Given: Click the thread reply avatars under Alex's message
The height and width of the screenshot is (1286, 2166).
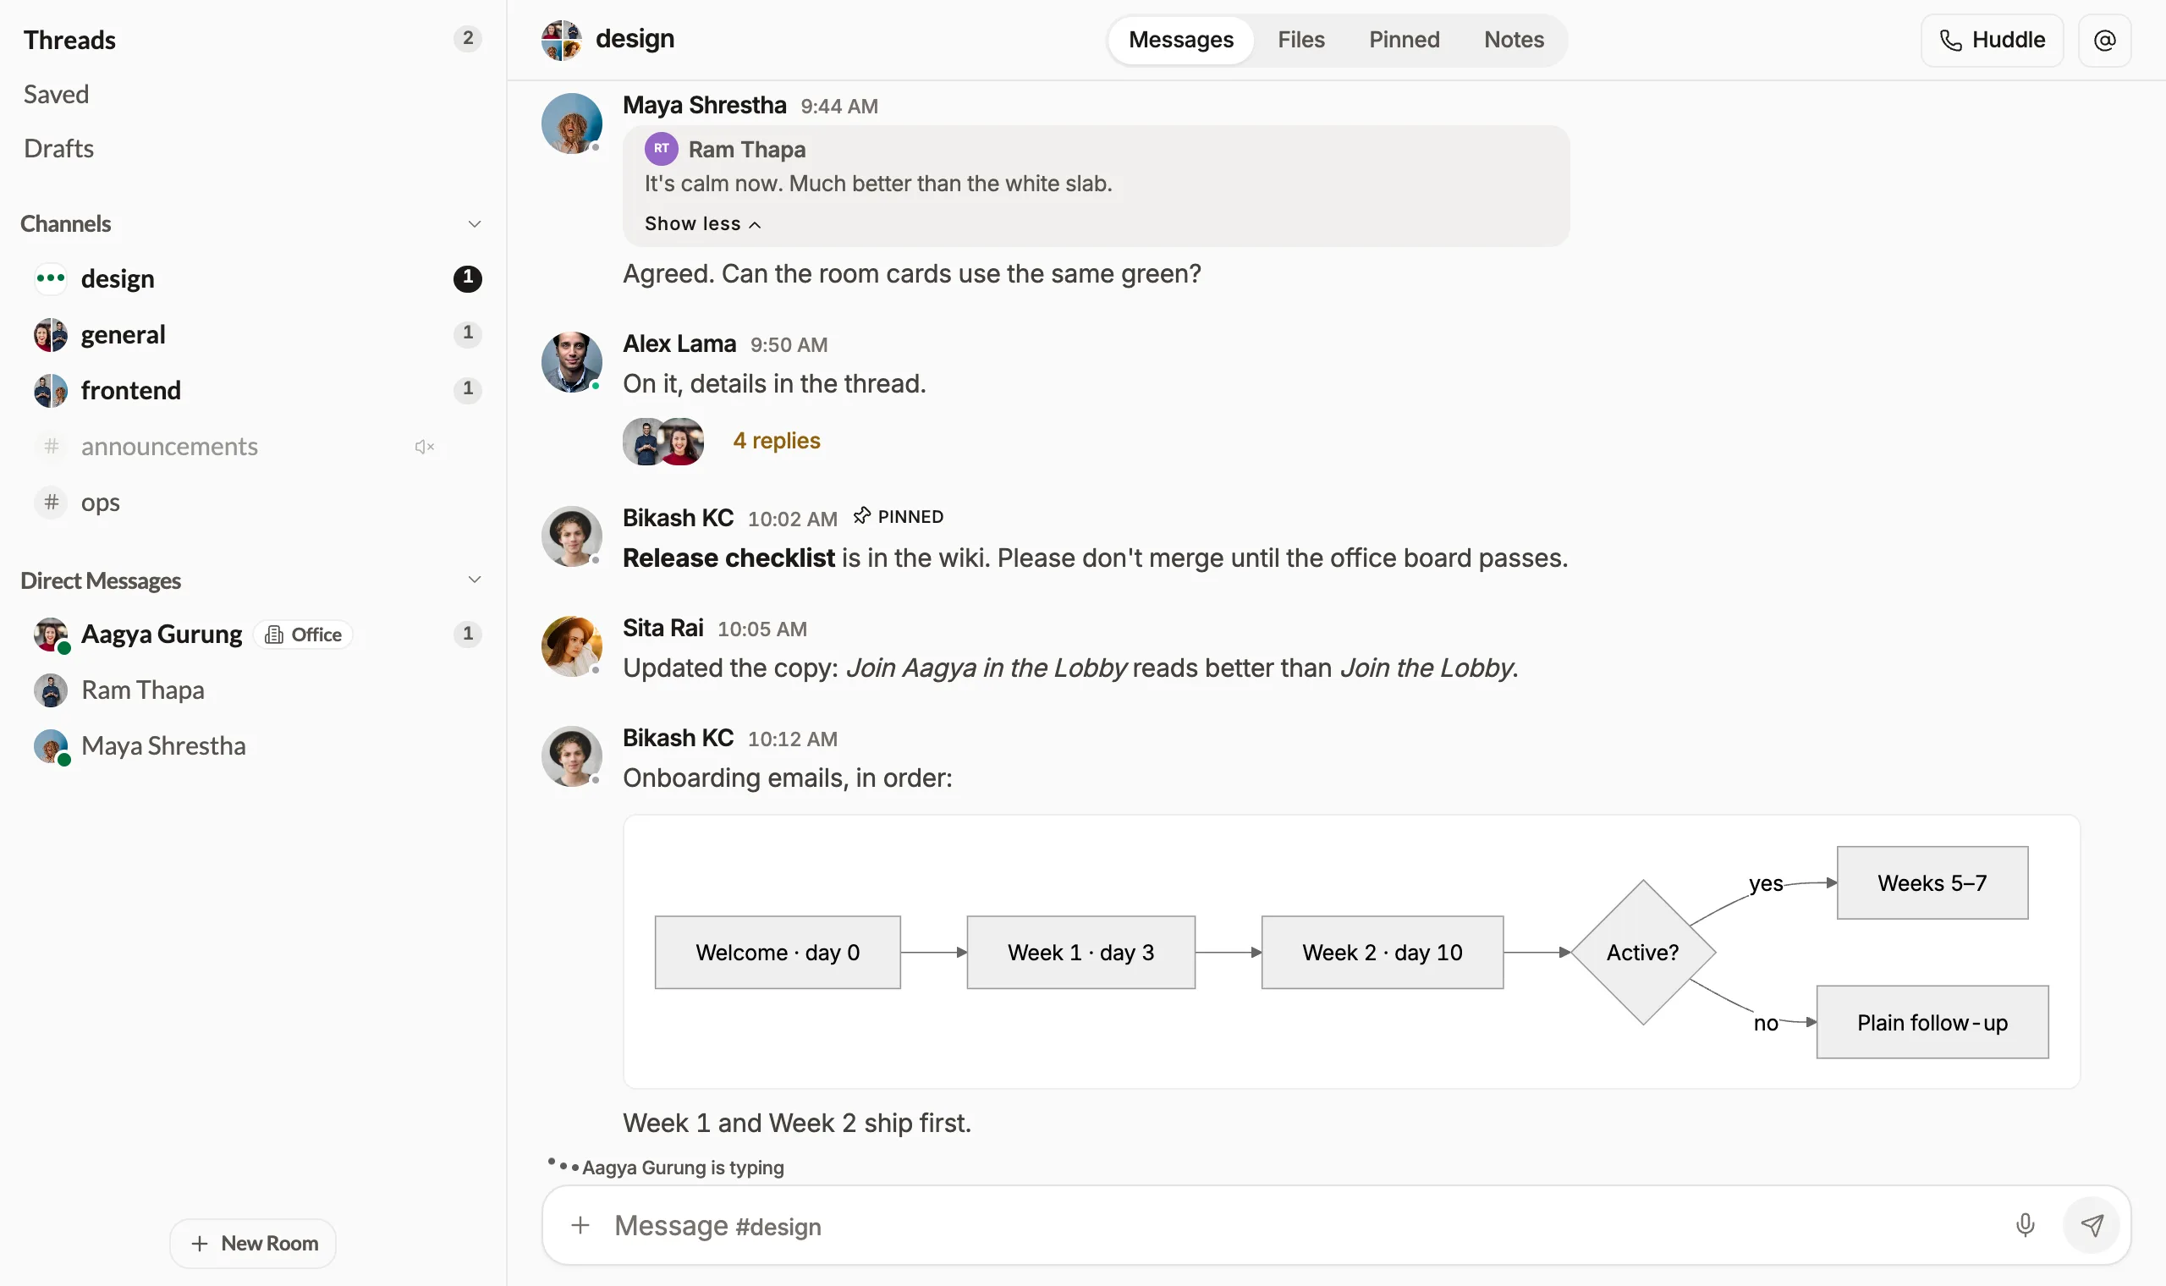Looking at the screenshot, I should [x=662, y=441].
